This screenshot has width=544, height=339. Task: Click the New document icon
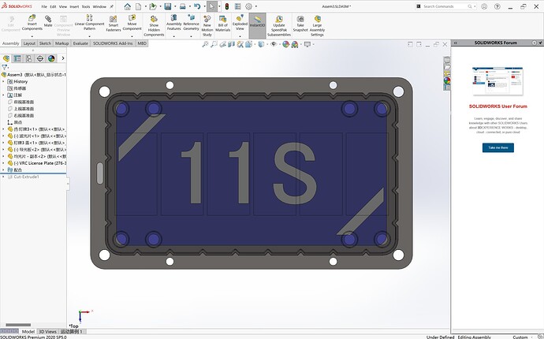pos(138,6)
